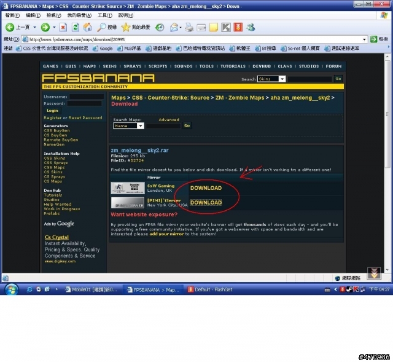Open the Google favorites bar link
Viewport: 393px width, 362px height.
pos(103,49)
